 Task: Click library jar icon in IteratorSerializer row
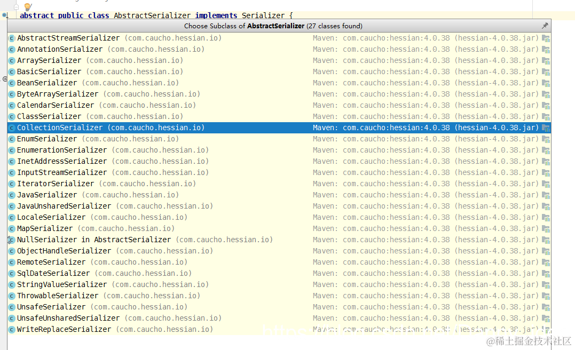pos(546,184)
